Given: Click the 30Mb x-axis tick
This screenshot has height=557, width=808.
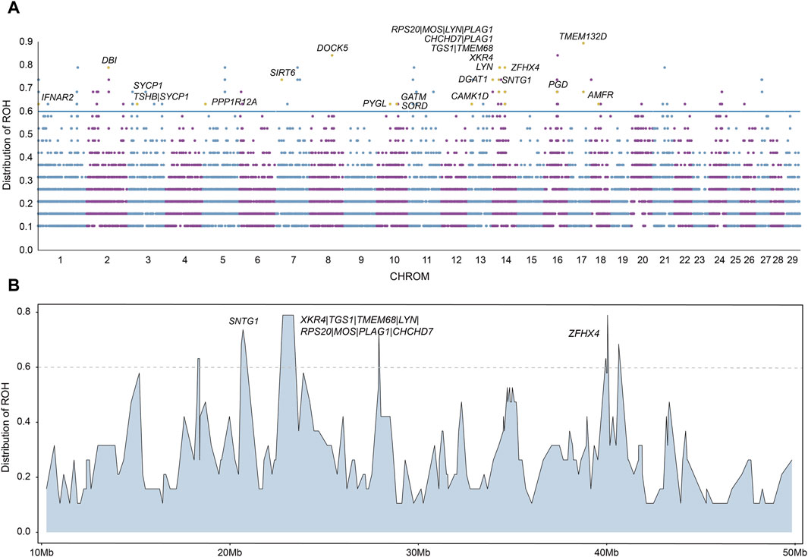Looking at the screenshot, I should (x=417, y=552).
